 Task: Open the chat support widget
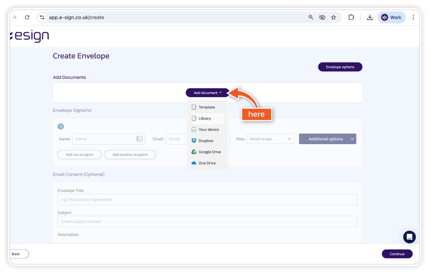pyautogui.click(x=409, y=237)
